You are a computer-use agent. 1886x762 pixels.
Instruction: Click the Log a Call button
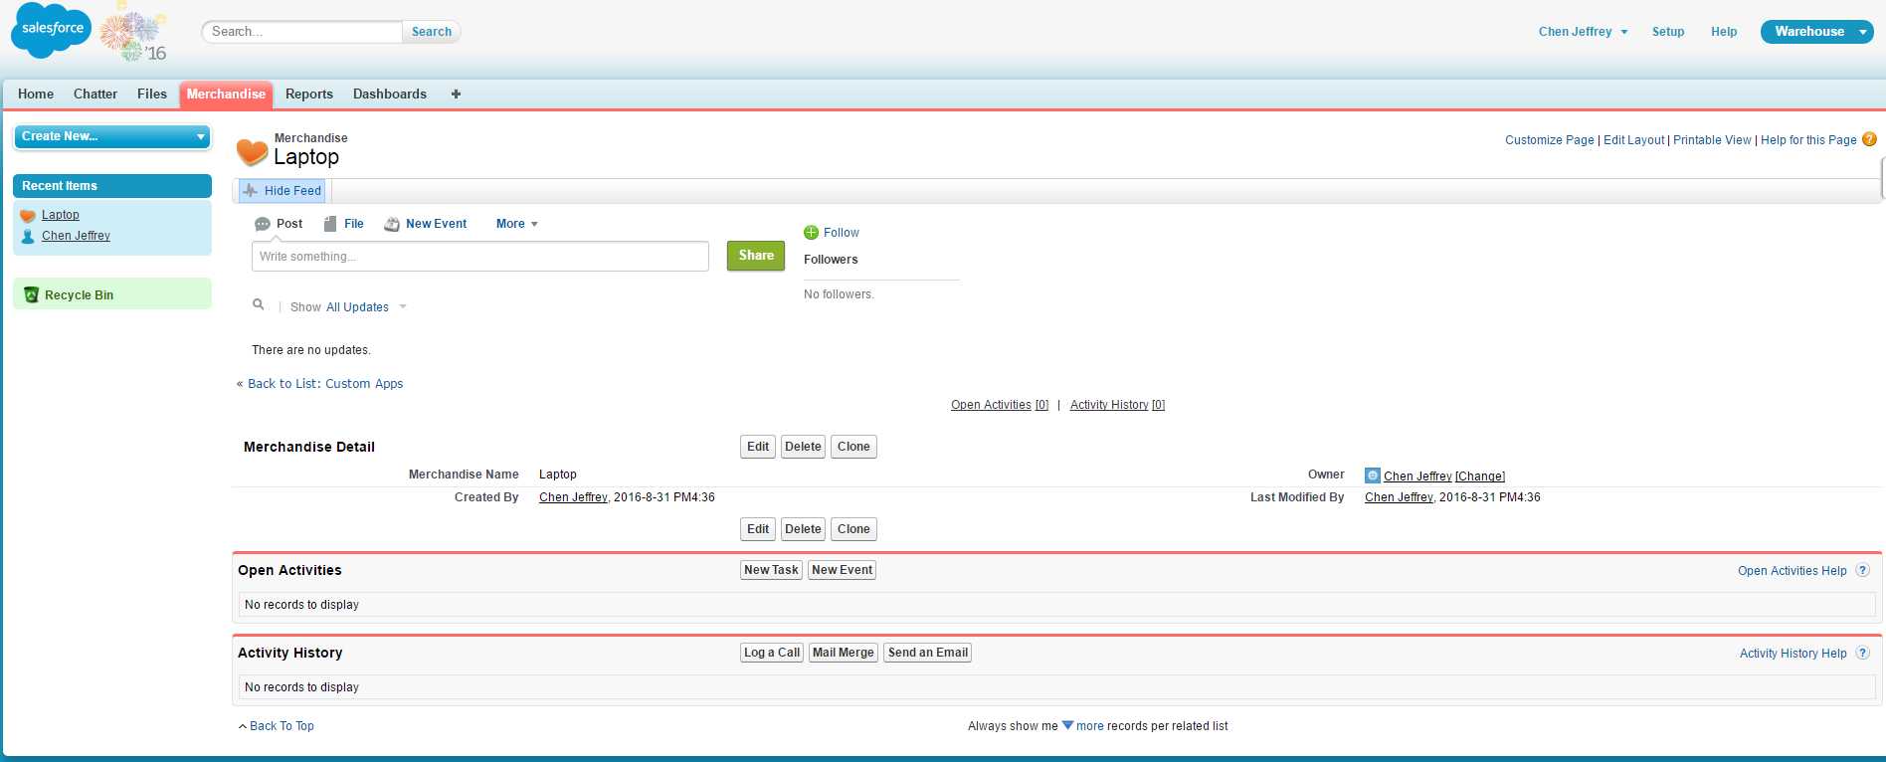[772, 653]
